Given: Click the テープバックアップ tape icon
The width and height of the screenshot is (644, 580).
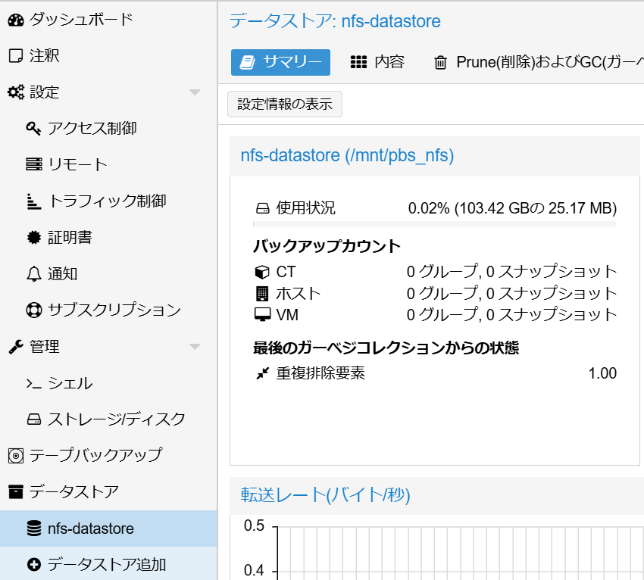Looking at the screenshot, I should [16, 456].
